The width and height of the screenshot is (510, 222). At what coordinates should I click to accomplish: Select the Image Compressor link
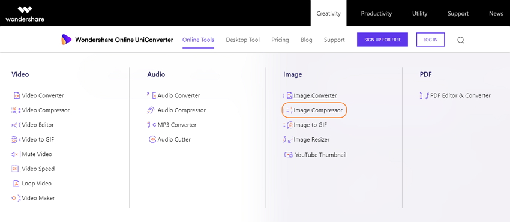[x=318, y=110]
